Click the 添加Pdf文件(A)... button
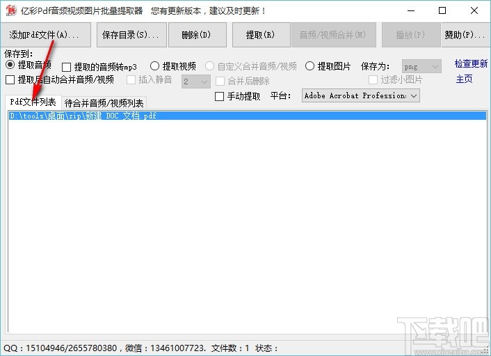 tap(46, 35)
